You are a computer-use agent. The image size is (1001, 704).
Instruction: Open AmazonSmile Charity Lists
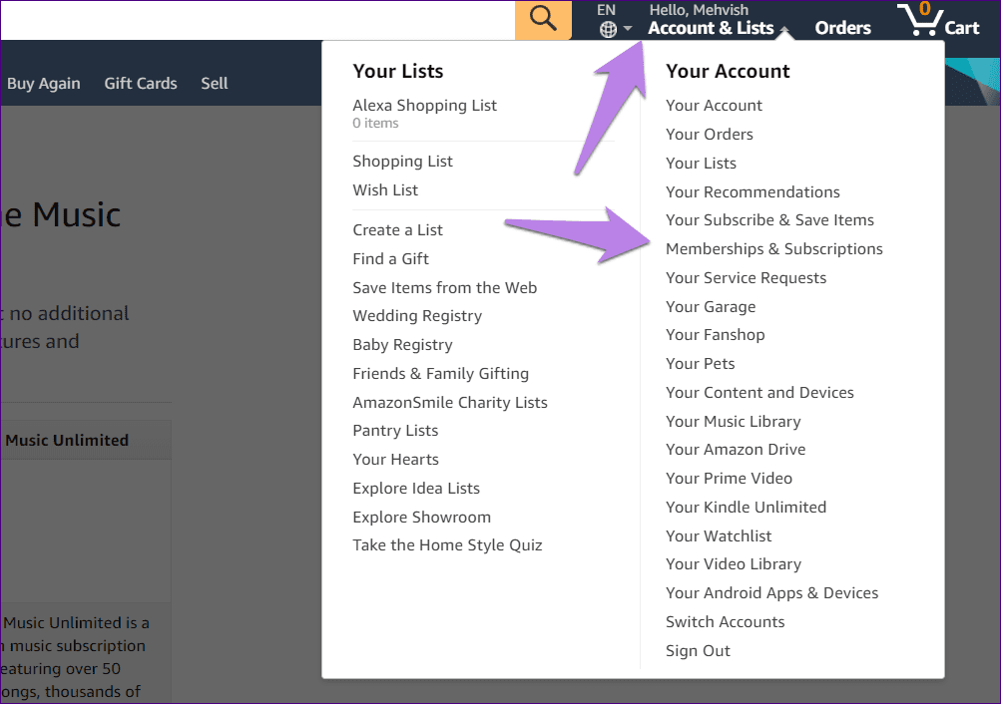(x=450, y=403)
